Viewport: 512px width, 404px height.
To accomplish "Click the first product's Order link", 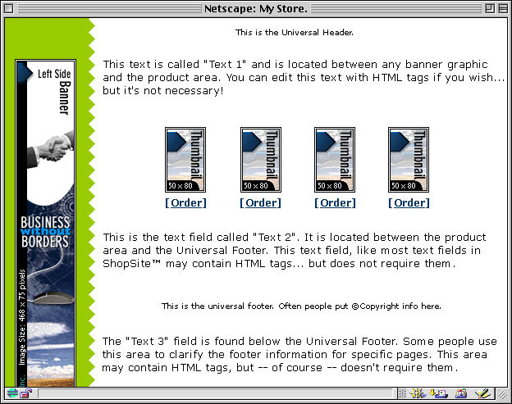I will [185, 202].
